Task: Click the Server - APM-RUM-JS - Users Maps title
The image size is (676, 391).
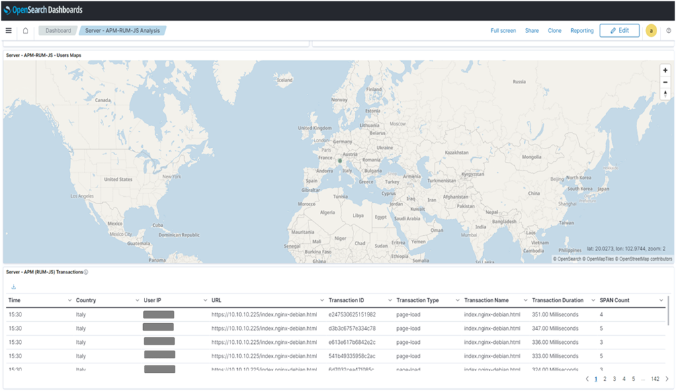Action: point(44,55)
